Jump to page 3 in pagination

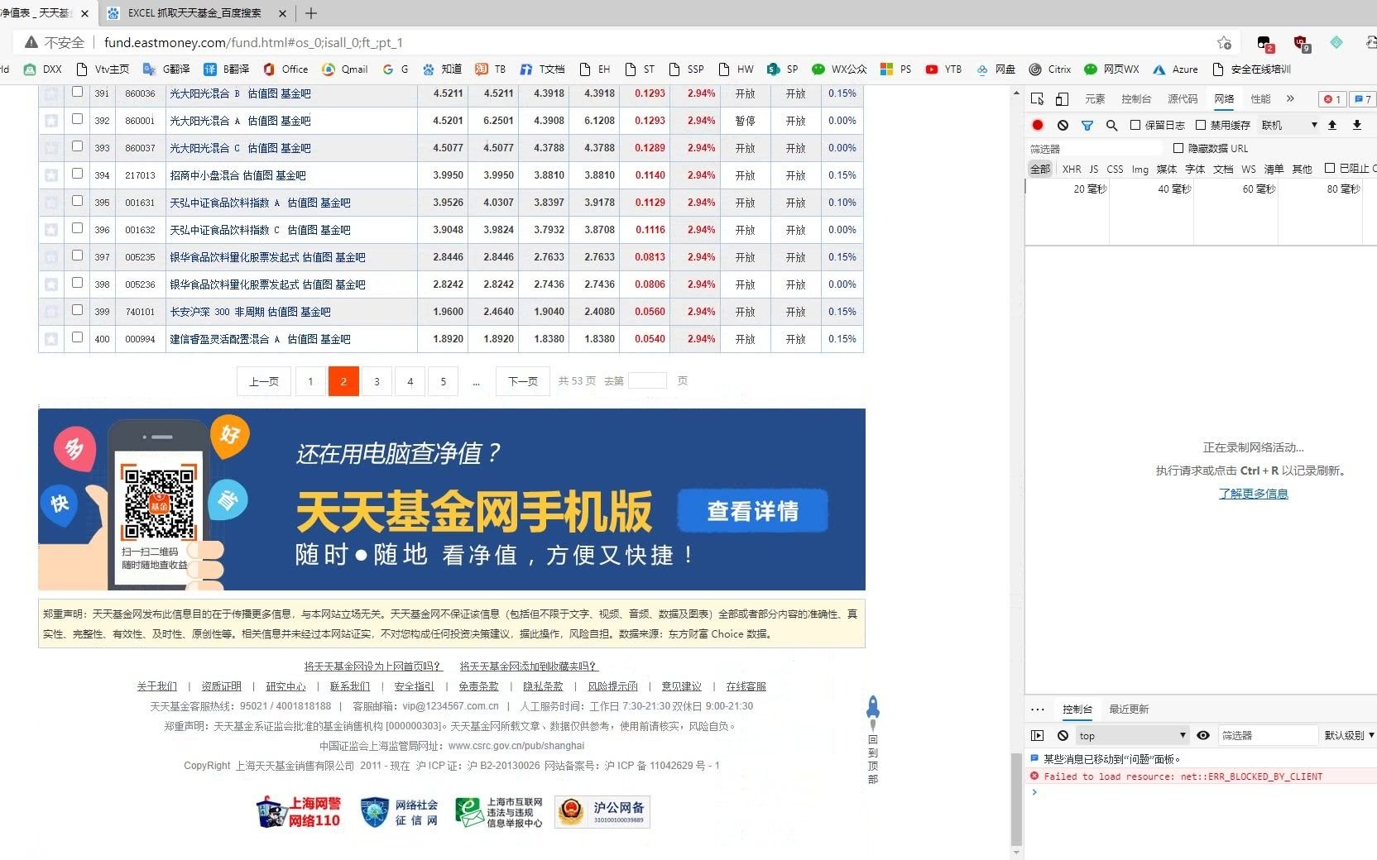coord(377,381)
